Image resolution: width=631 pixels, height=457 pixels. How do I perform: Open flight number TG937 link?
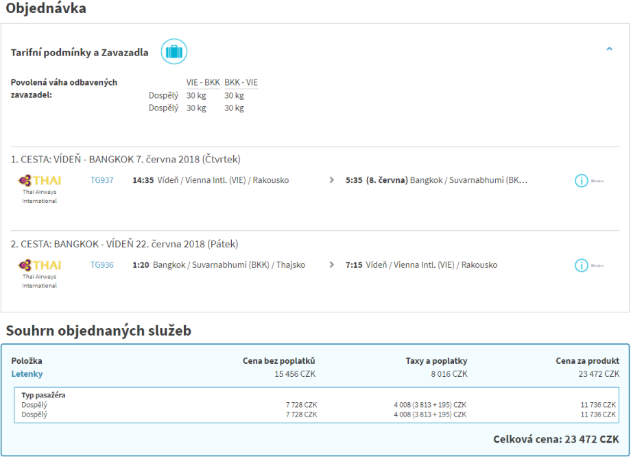point(102,180)
